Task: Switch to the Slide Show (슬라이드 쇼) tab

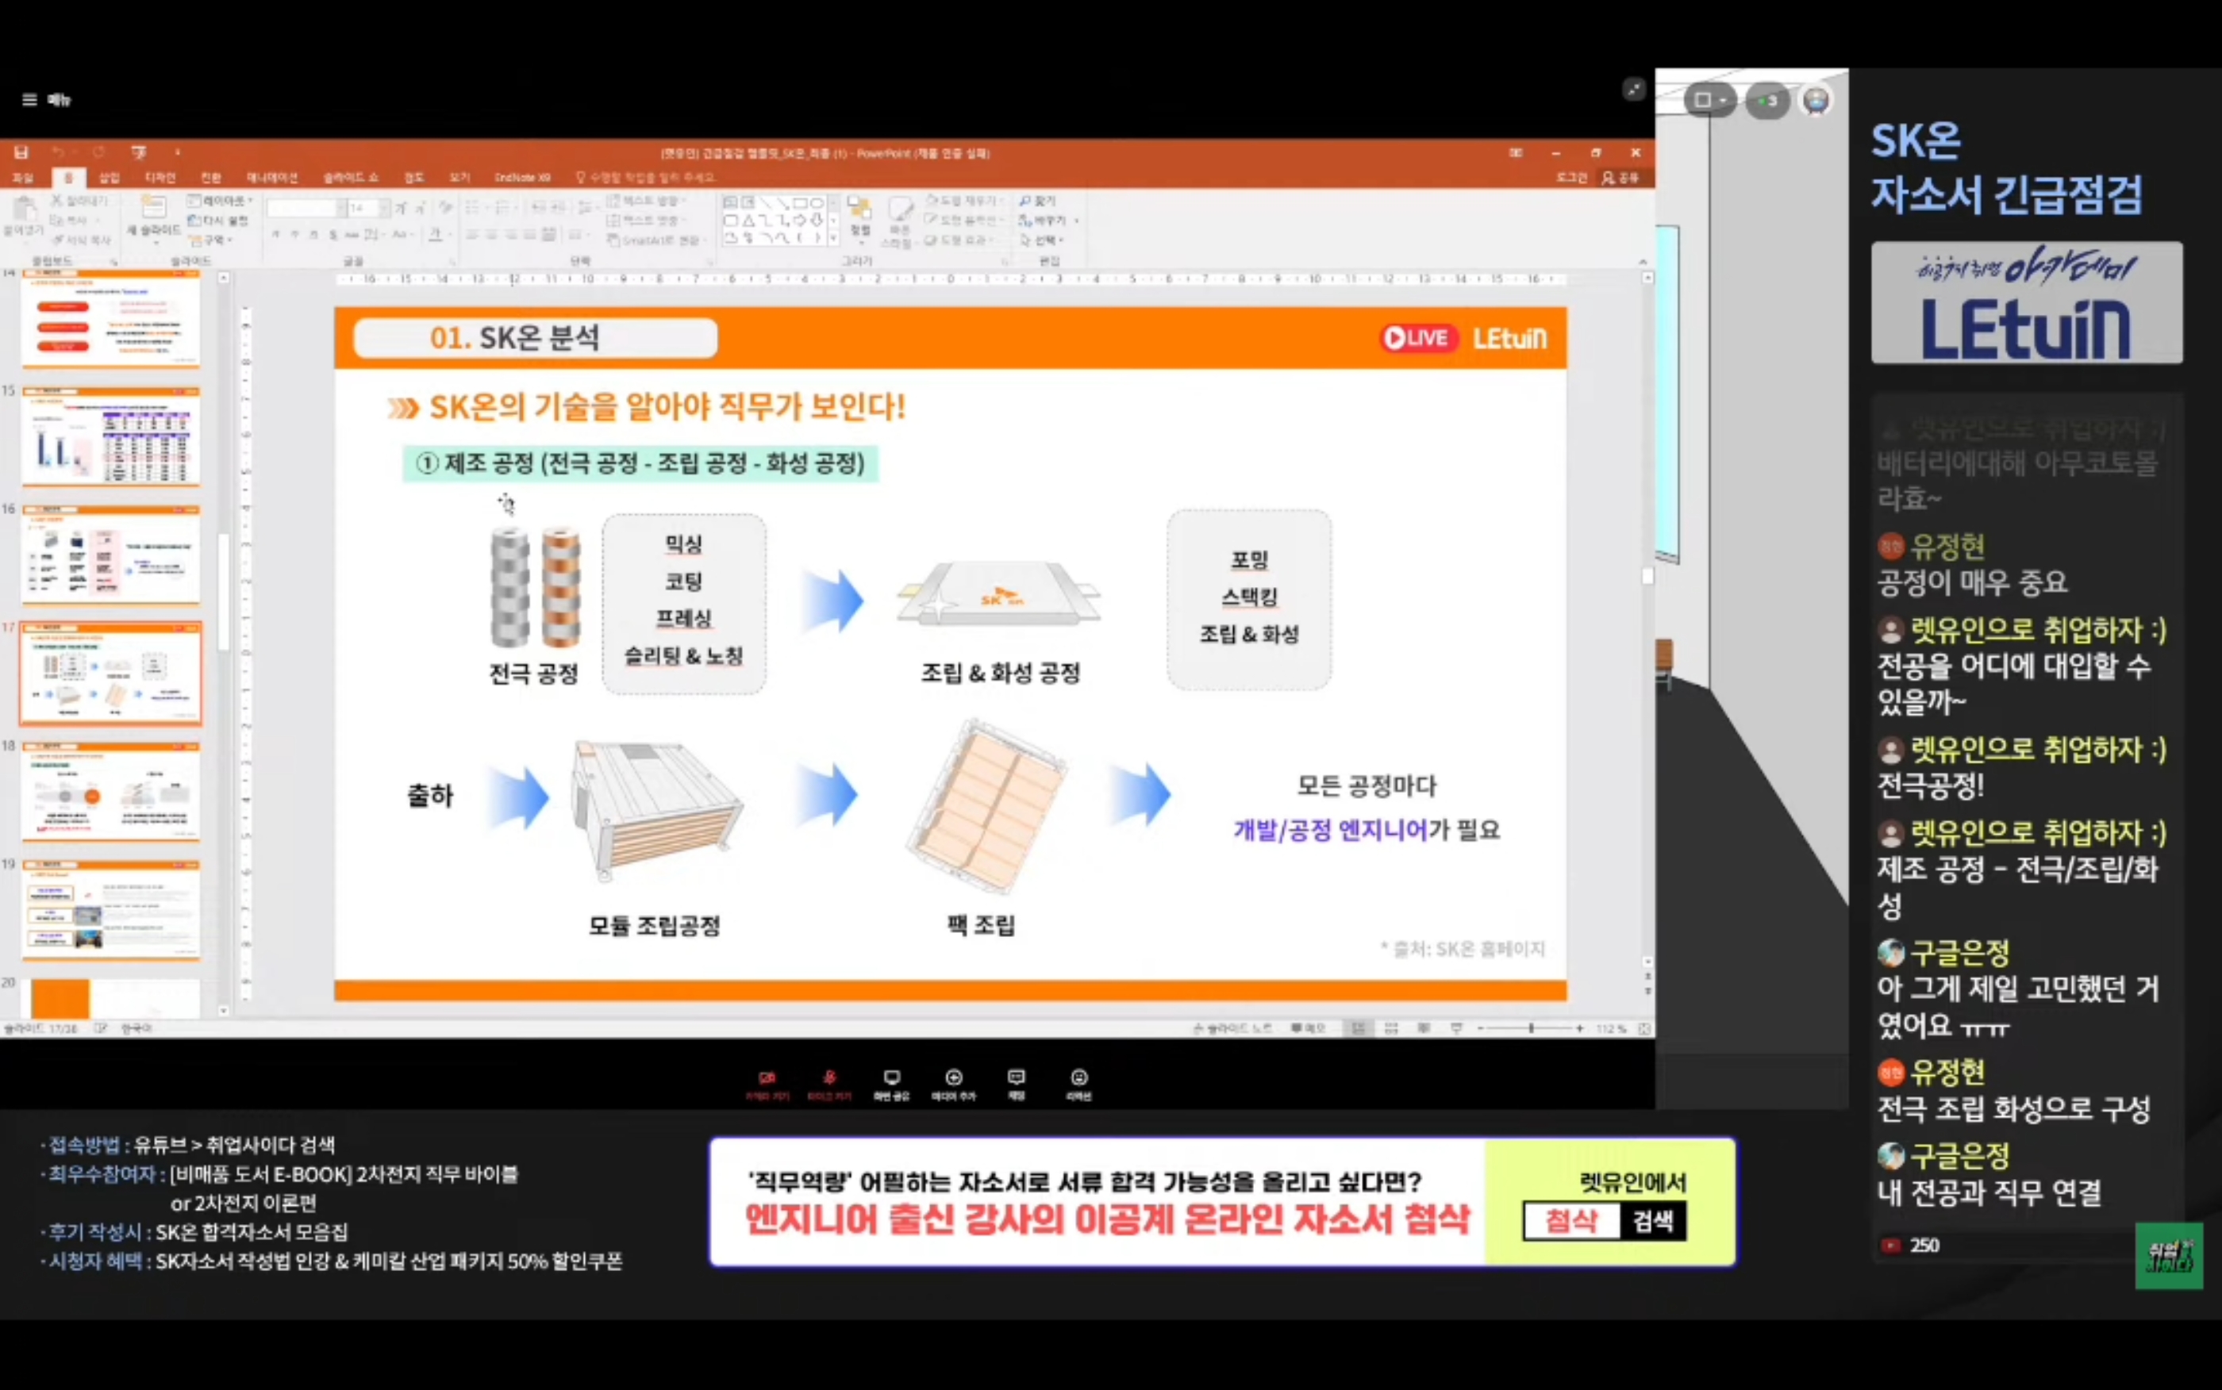Action: pos(350,178)
